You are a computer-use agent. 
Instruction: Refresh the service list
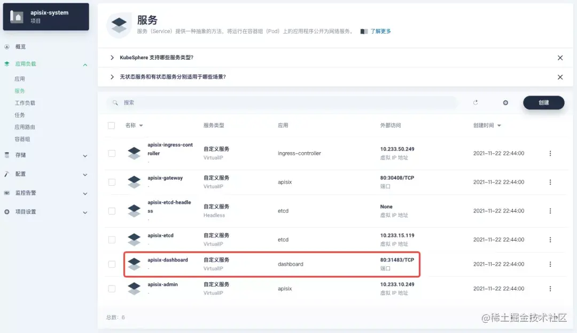pos(476,102)
